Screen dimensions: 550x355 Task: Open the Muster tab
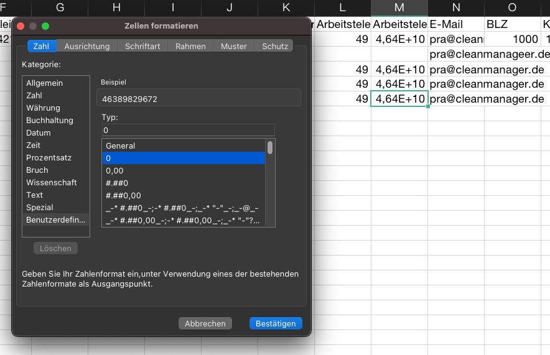click(x=233, y=46)
